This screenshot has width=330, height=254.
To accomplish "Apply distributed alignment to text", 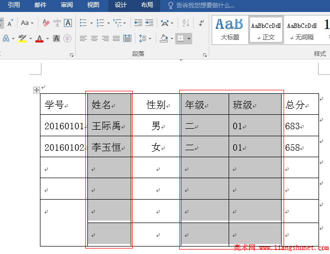I will pyautogui.click(x=127, y=38).
